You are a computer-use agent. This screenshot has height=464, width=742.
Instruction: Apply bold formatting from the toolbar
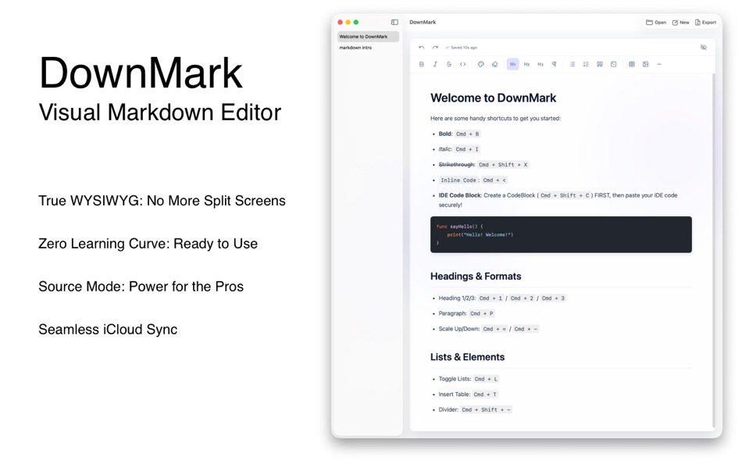tap(421, 64)
